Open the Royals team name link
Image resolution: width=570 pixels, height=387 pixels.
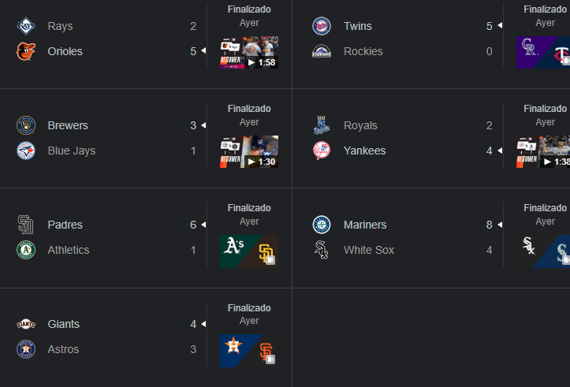(360, 125)
